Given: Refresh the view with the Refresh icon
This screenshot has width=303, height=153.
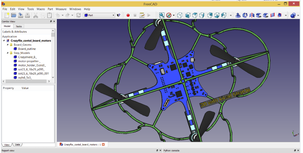Looking at the screenshot, I should pos(78,15).
